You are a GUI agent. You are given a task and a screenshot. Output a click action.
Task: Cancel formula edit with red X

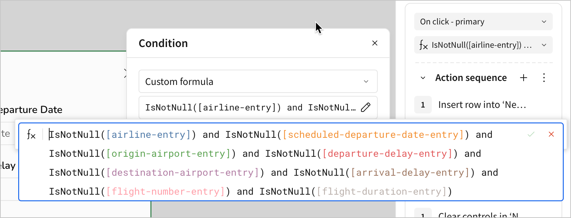click(551, 135)
